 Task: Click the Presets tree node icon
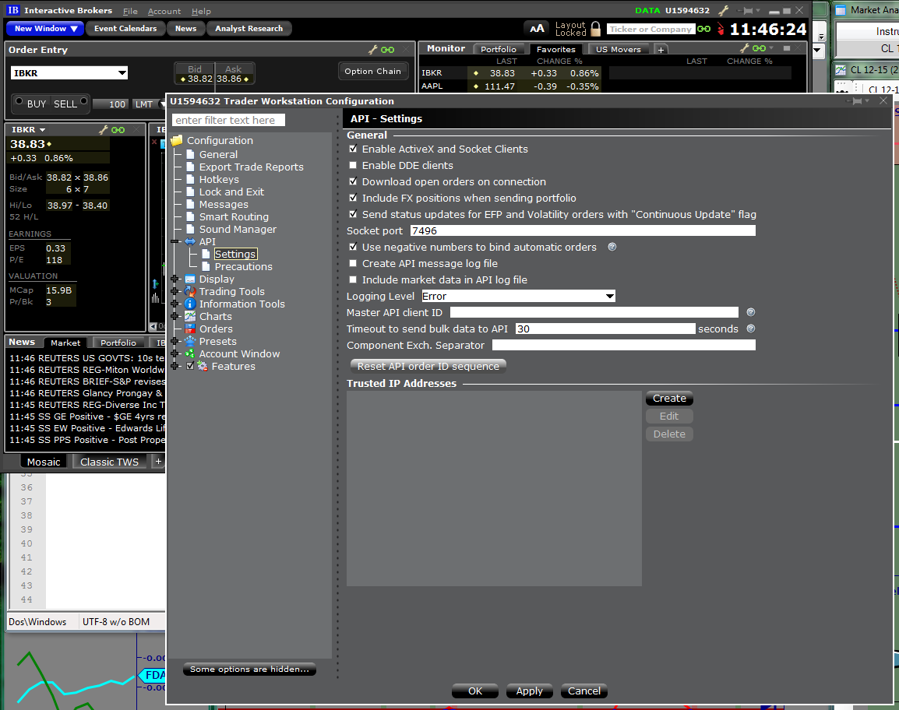[190, 342]
